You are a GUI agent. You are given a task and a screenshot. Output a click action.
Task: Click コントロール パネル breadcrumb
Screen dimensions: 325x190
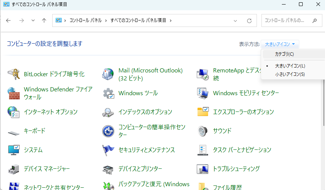(86, 20)
